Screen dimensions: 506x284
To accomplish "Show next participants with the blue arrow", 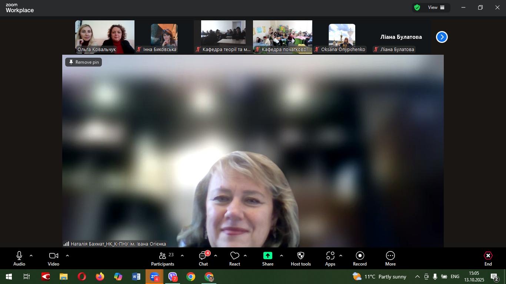I will click(x=442, y=37).
